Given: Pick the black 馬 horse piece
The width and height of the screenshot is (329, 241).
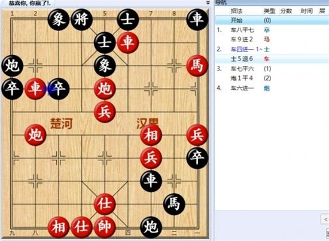Looking at the screenshot, I should pos(174,204).
